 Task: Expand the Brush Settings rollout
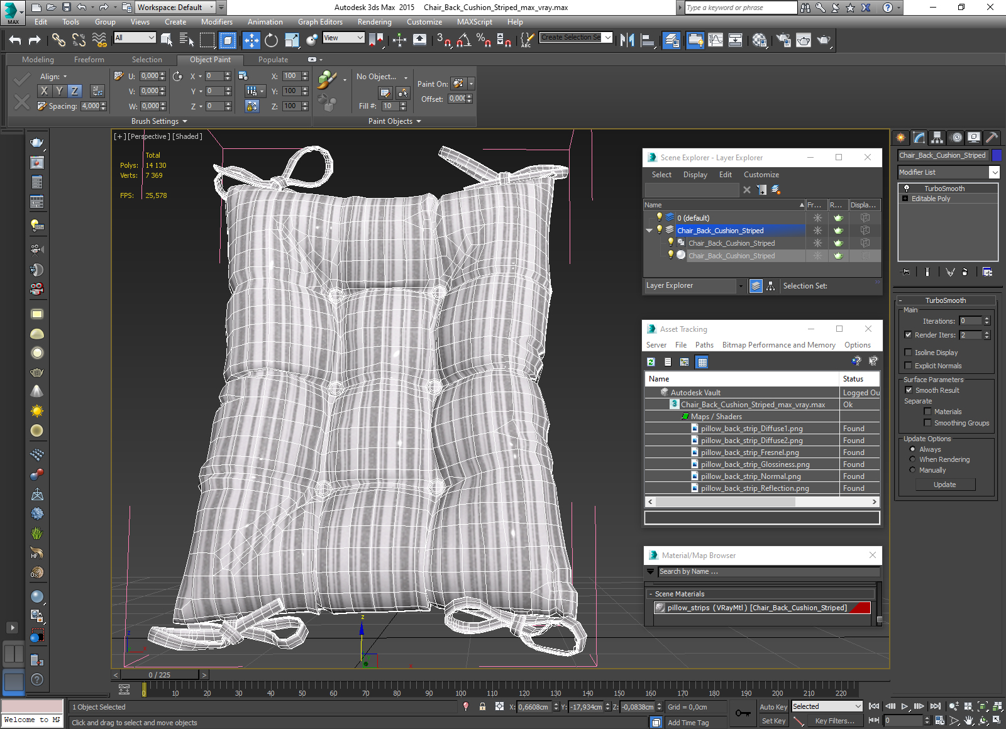(159, 121)
